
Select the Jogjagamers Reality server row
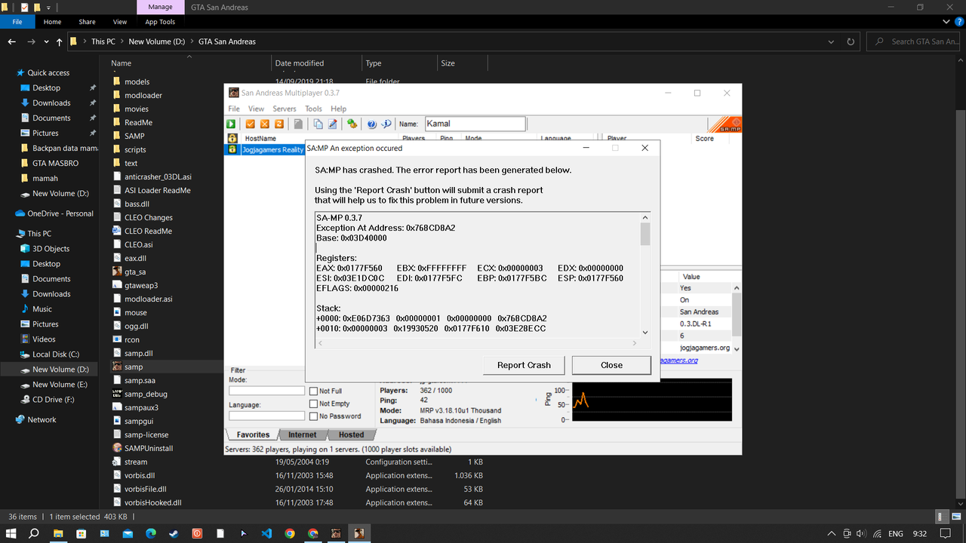coord(266,150)
